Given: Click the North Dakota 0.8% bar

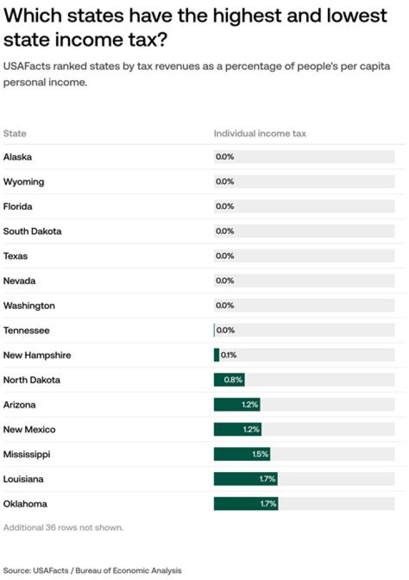Looking at the screenshot, I should pyautogui.click(x=229, y=380).
